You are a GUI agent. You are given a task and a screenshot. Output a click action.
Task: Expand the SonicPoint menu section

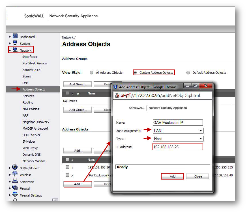(10, 182)
